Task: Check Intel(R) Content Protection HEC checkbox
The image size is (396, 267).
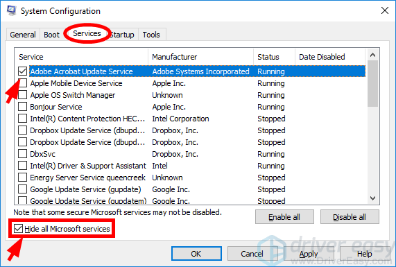Action: (22, 119)
